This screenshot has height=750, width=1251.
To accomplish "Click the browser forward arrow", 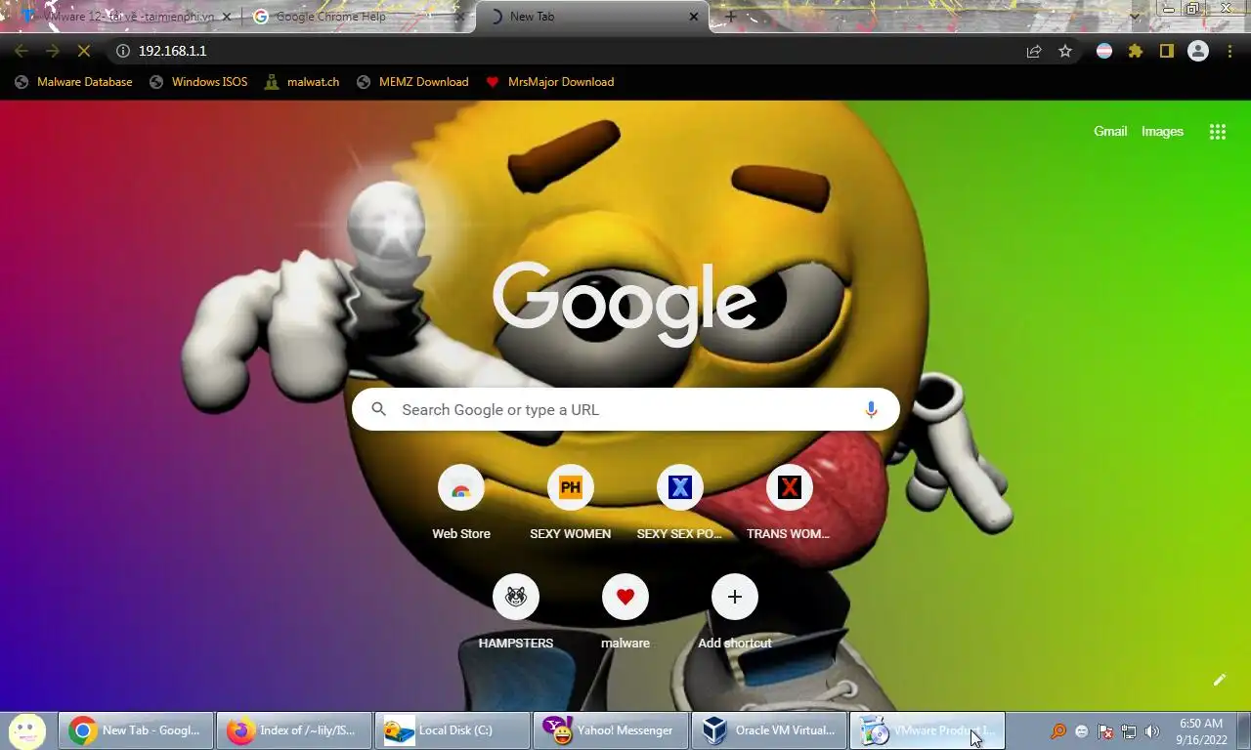I will [53, 51].
